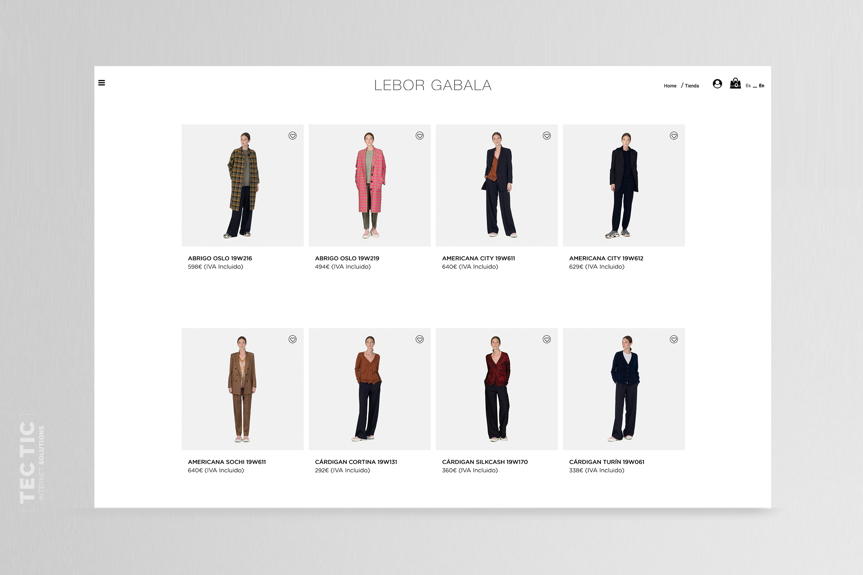Favorite Abrigo Oslo 19W219 with heart icon
This screenshot has height=575, width=863.
pyautogui.click(x=420, y=136)
